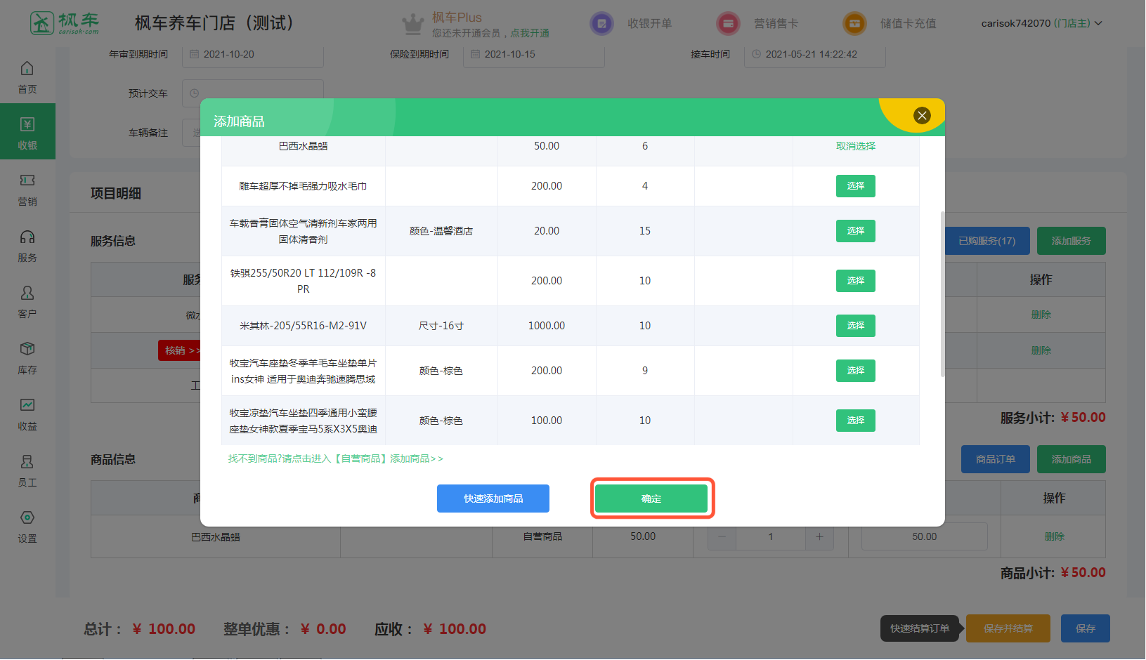Select the 米其林-205/55R16-M2-91V tire product

tap(855, 326)
